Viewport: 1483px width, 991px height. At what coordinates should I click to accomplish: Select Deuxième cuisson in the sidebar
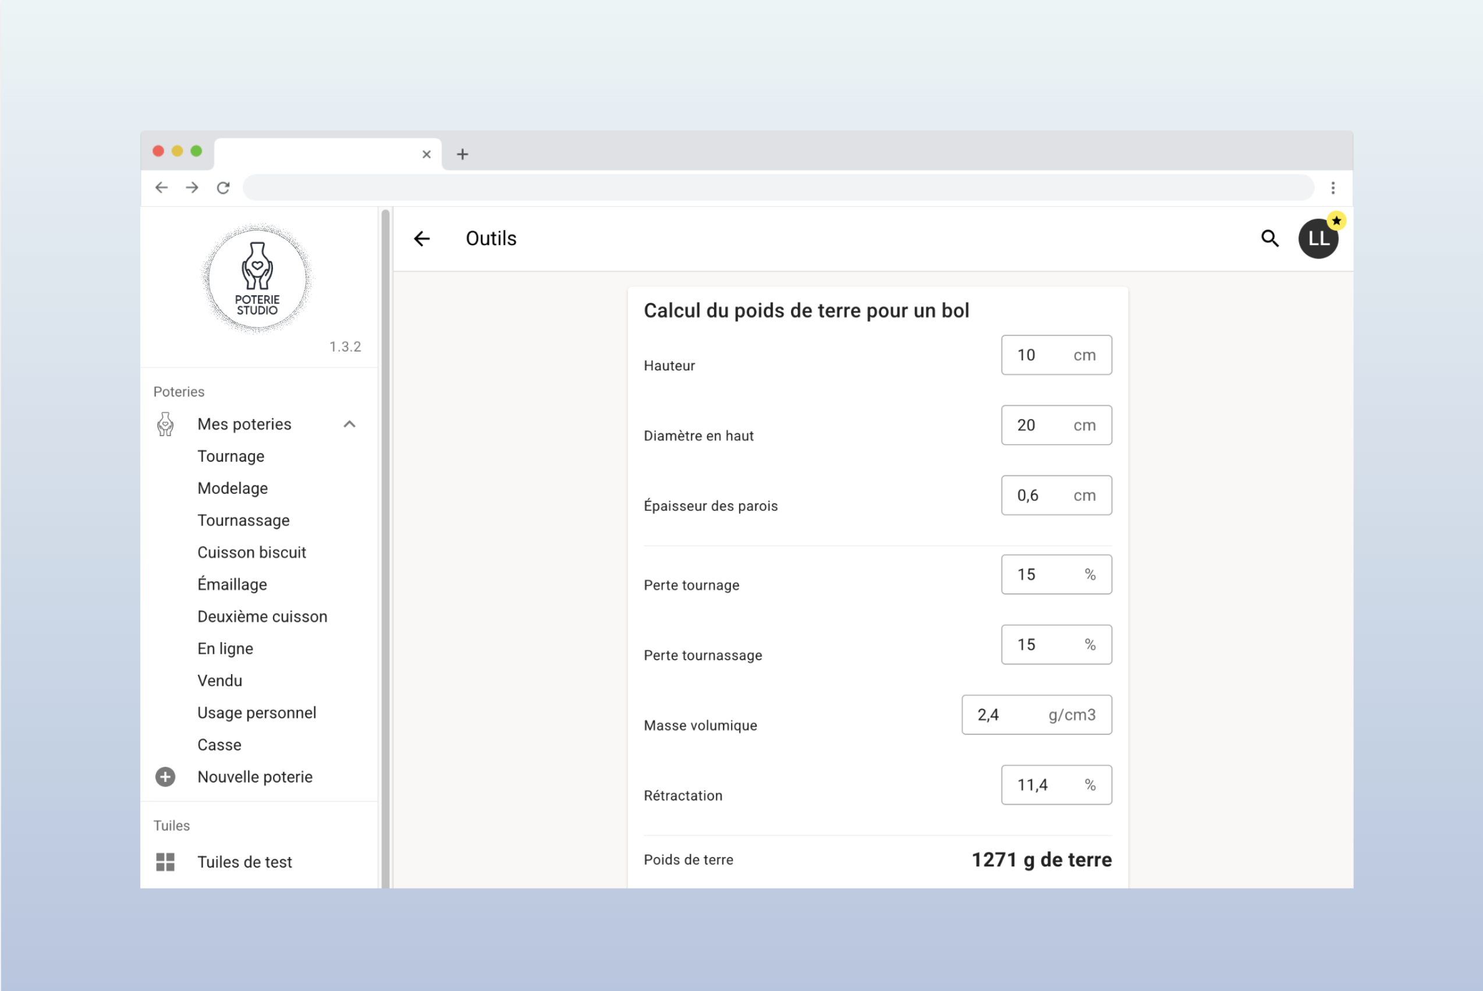pyautogui.click(x=262, y=616)
